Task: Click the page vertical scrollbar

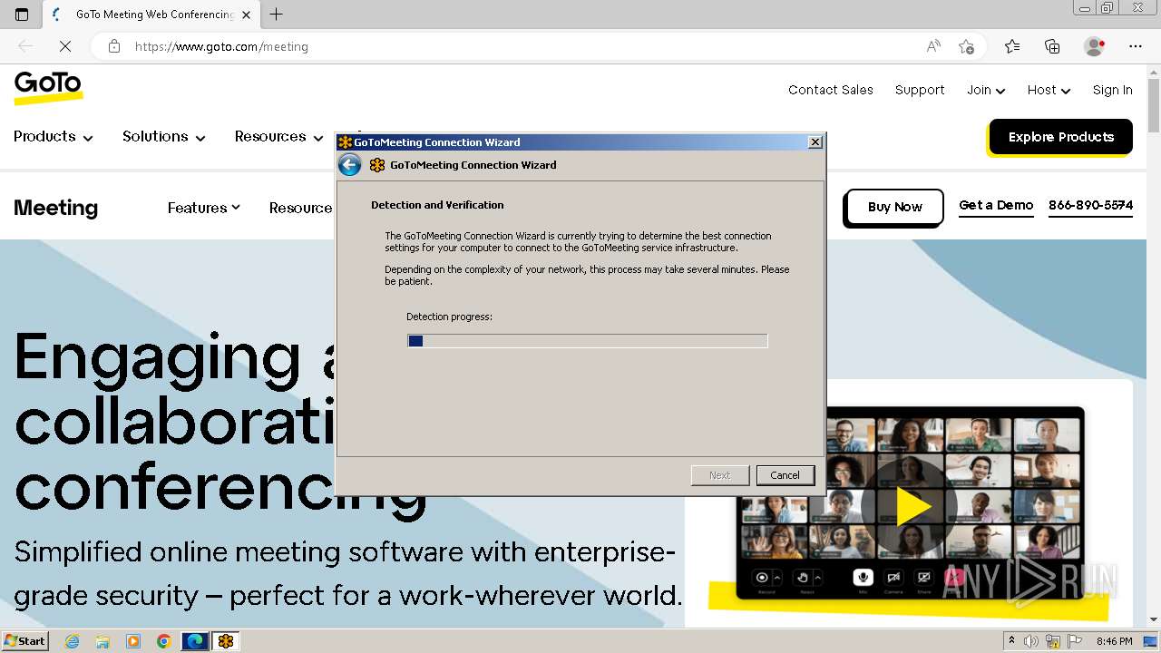Action: click(1154, 345)
